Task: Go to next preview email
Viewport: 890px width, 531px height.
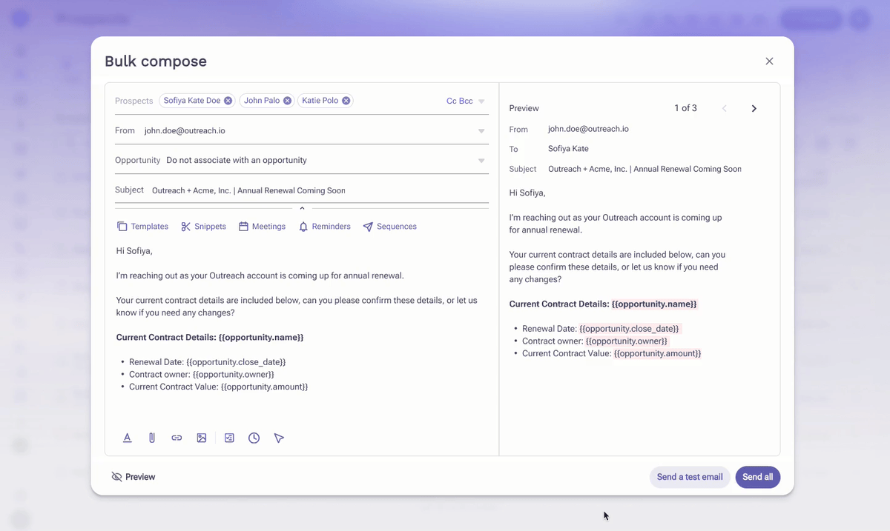Action: click(754, 109)
